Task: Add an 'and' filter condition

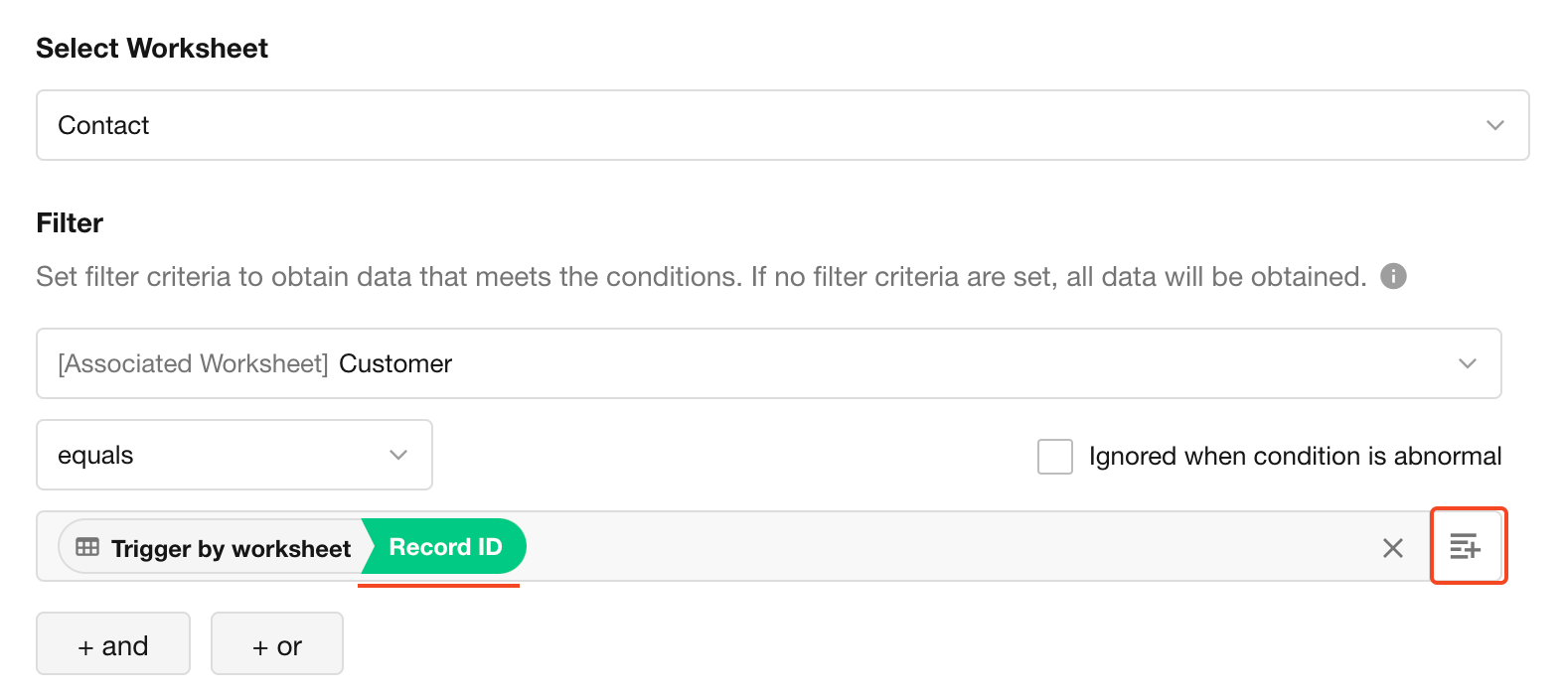Action: click(113, 646)
